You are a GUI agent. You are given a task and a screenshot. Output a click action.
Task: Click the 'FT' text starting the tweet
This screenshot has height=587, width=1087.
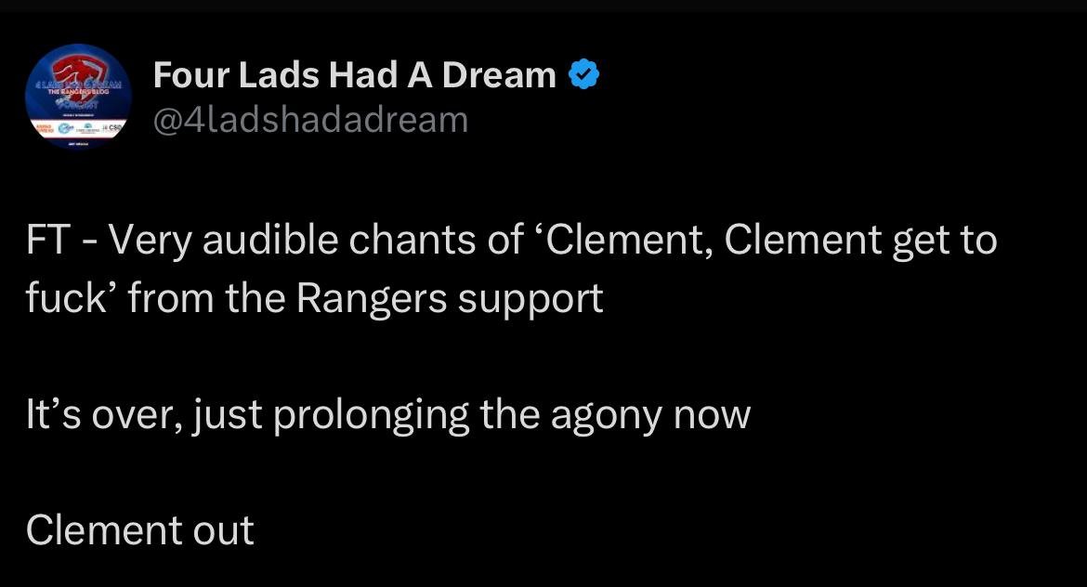[x=46, y=241]
